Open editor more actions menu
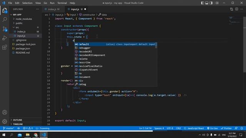 [x=242, y=9]
